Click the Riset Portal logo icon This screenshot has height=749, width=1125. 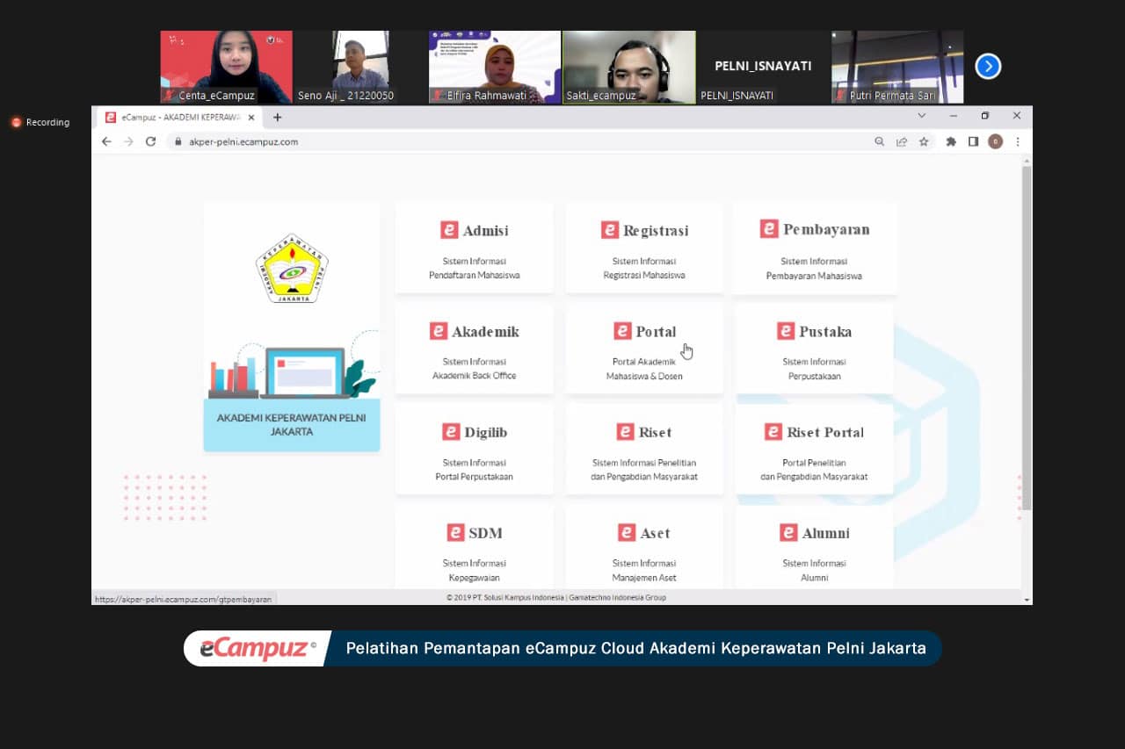tap(773, 432)
